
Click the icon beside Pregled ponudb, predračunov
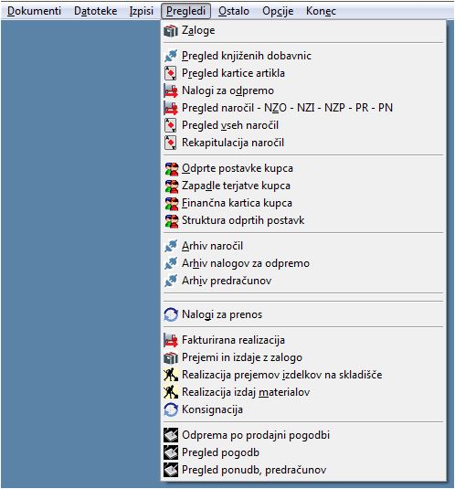tap(171, 470)
